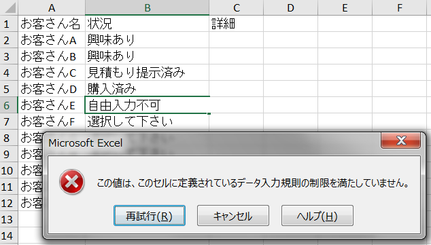Image resolution: width=431 pixels, height=245 pixels.
Task: Click the red error icon in dialog
Action: [x=71, y=182]
